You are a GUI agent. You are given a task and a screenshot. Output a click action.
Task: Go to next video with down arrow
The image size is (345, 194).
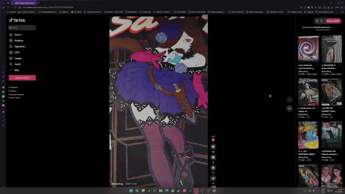click(x=289, y=108)
